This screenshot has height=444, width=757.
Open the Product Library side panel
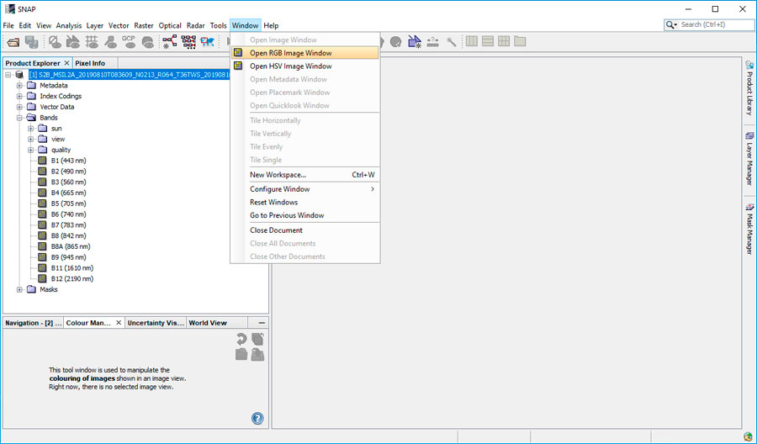749,87
